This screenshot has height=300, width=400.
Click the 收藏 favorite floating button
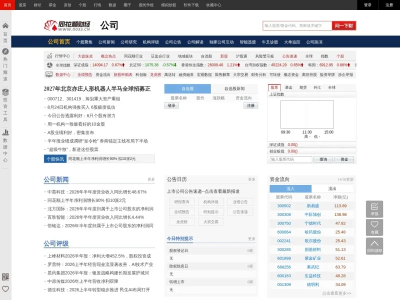pyautogui.click(x=374, y=227)
